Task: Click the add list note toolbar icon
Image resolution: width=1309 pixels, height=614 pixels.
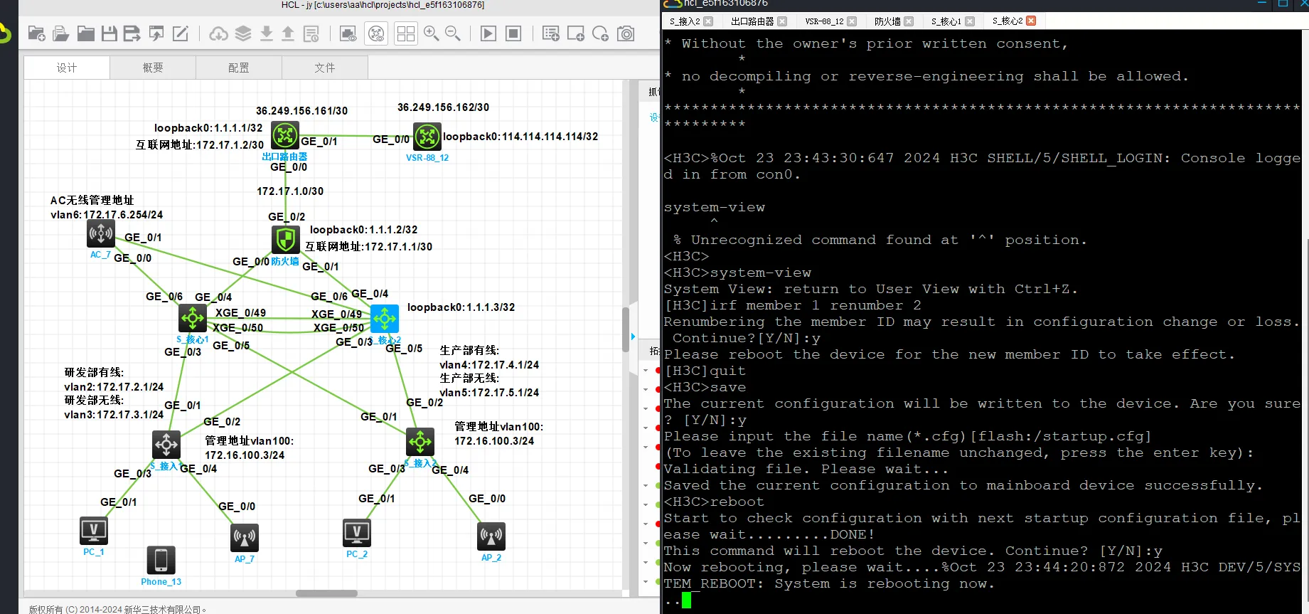Action: tap(551, 33)
